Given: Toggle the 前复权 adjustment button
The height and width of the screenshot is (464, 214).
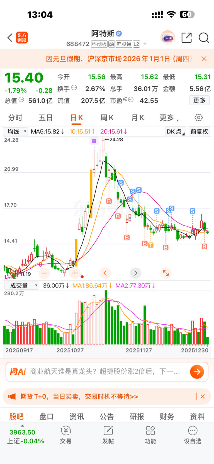Looking at the screenshot, I should click(x=200, y=132).
